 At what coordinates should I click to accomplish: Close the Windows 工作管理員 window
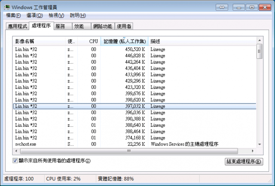pos(265,7)
